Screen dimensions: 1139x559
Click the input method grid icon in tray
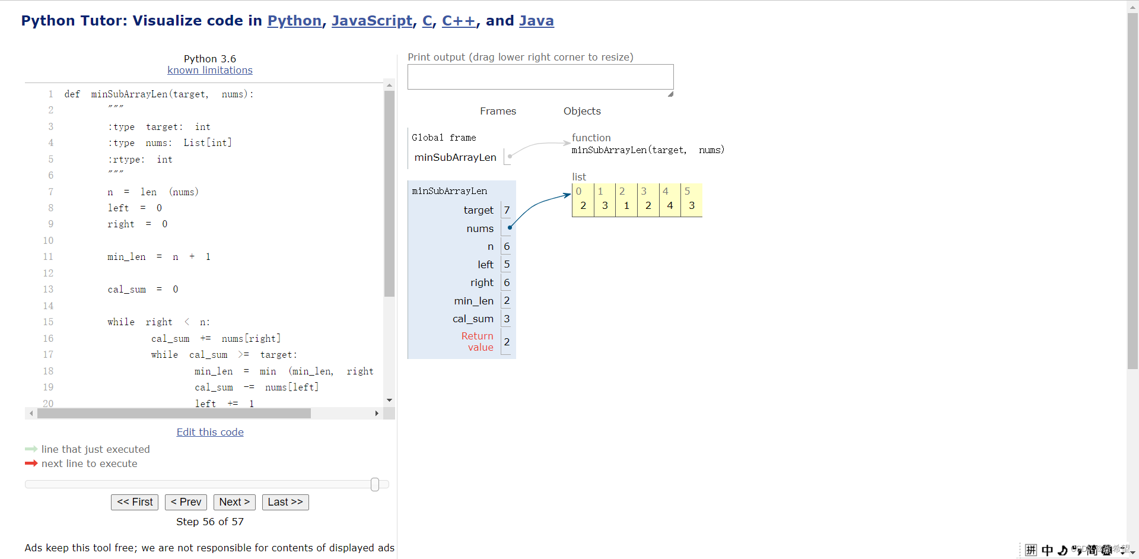(x=1031, y=550)
